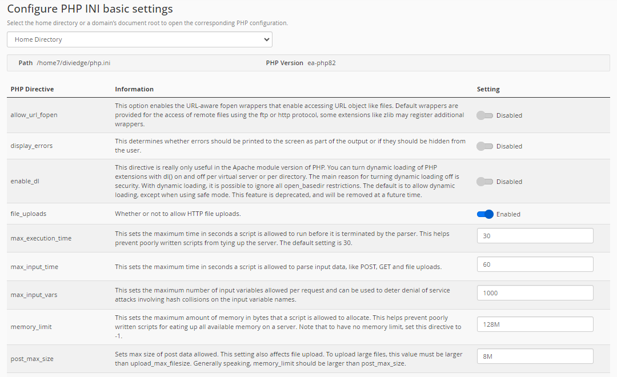617x377 pixels.
Task: Toggle the allow_url_fopen switch
Action: point(484,115)
